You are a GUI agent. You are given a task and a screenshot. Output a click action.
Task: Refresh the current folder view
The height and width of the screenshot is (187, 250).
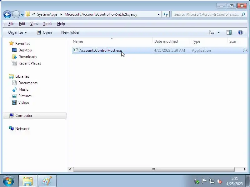166,14
